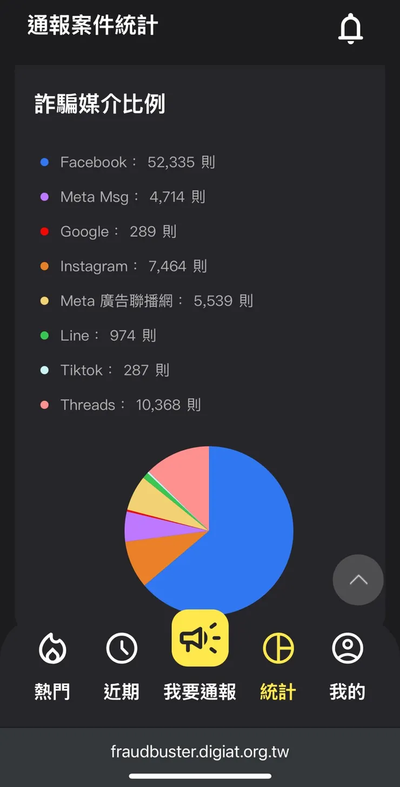Viewport: 400px width, 787px height.
Task: Open the 我要通報 tab label
Action: [200, 692]
